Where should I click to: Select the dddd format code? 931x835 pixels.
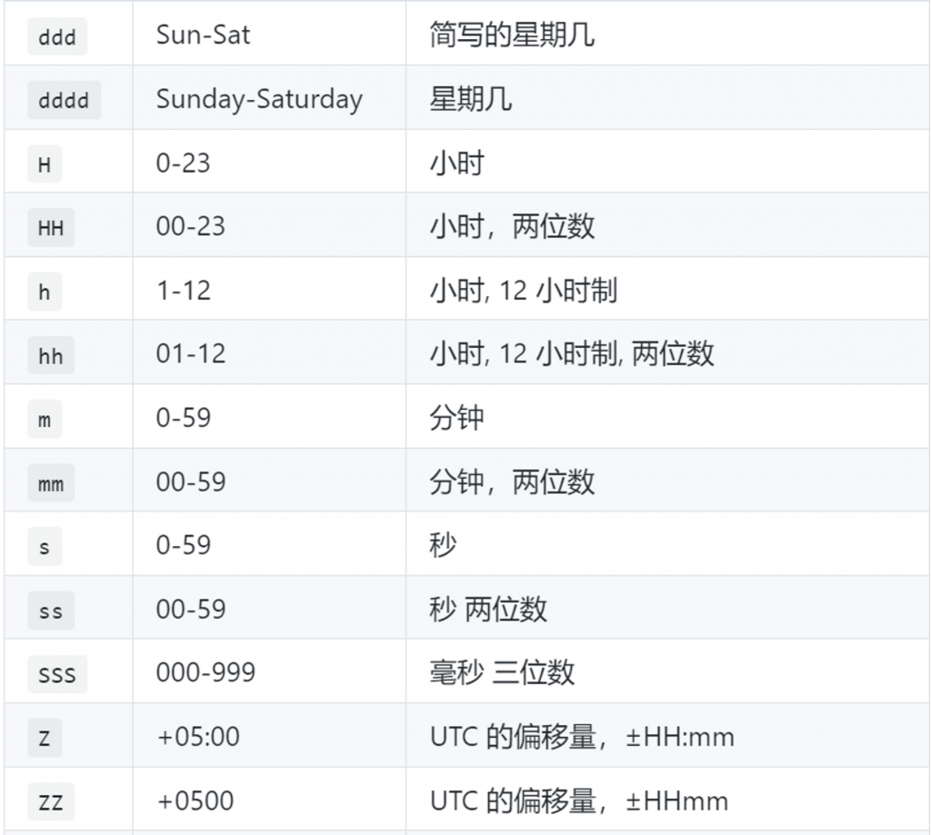click(65, 100)
